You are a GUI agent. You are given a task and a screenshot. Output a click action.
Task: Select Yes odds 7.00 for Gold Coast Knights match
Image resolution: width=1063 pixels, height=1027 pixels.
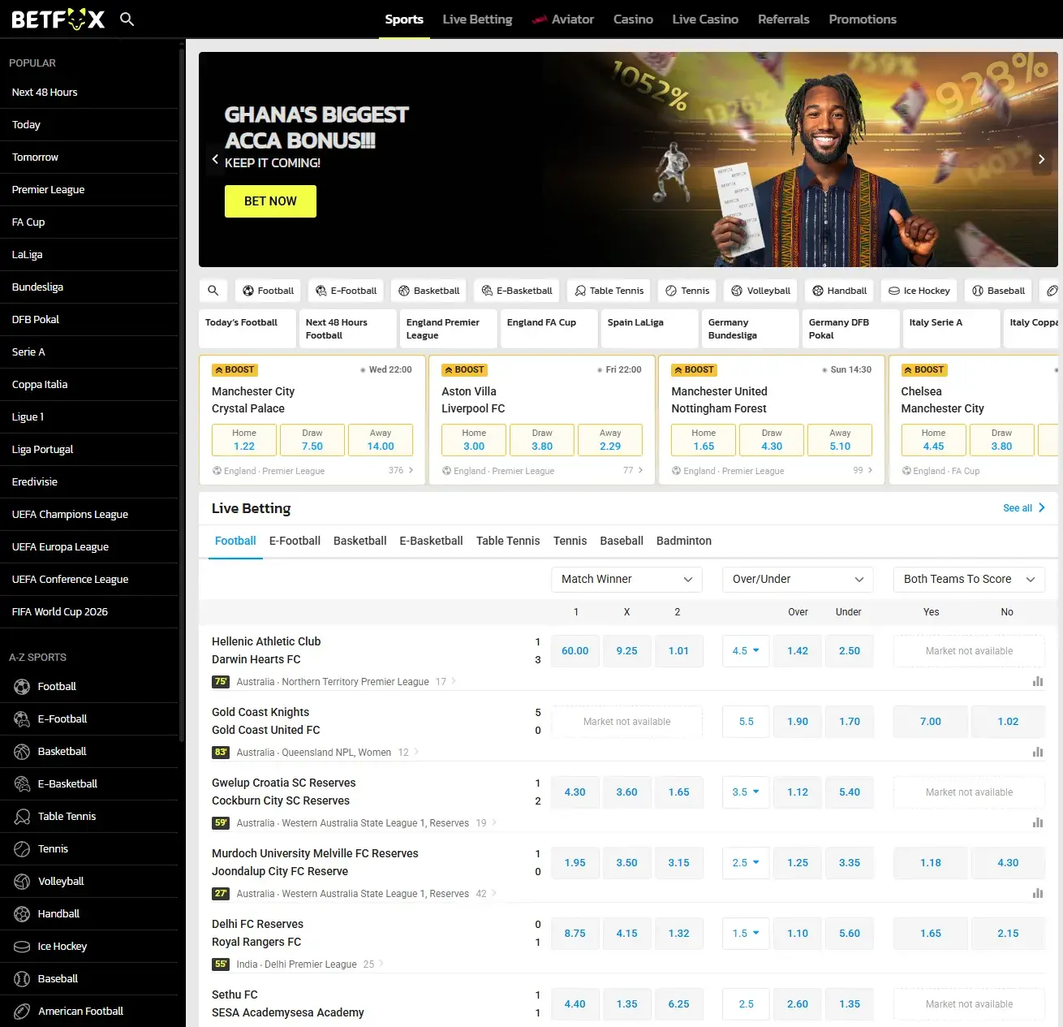[x=931, y=722]
